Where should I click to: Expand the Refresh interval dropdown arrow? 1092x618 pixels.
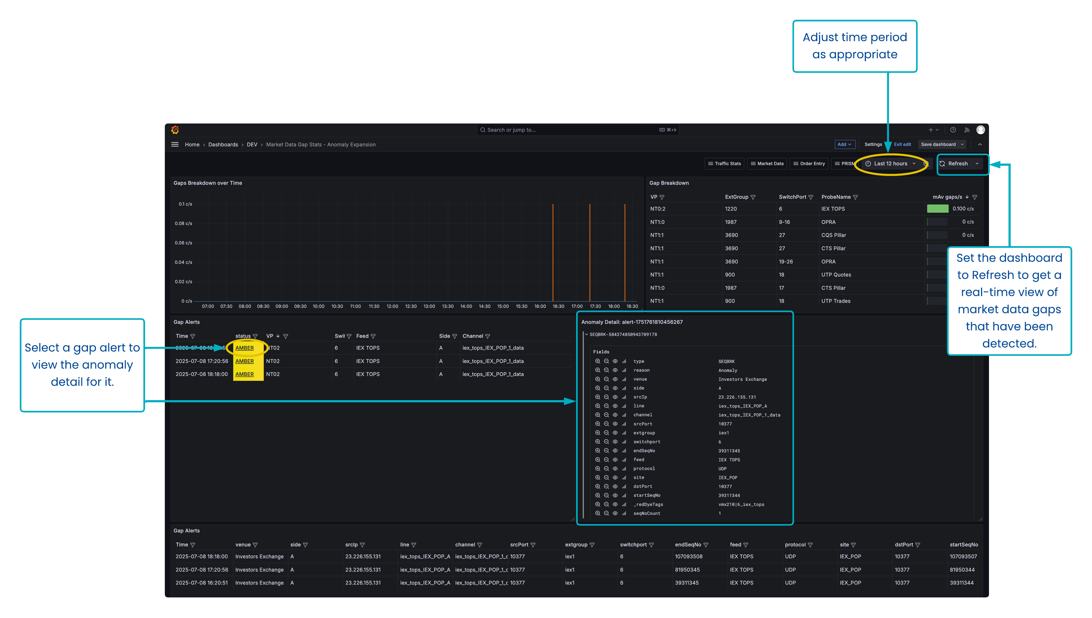[977, 163]
